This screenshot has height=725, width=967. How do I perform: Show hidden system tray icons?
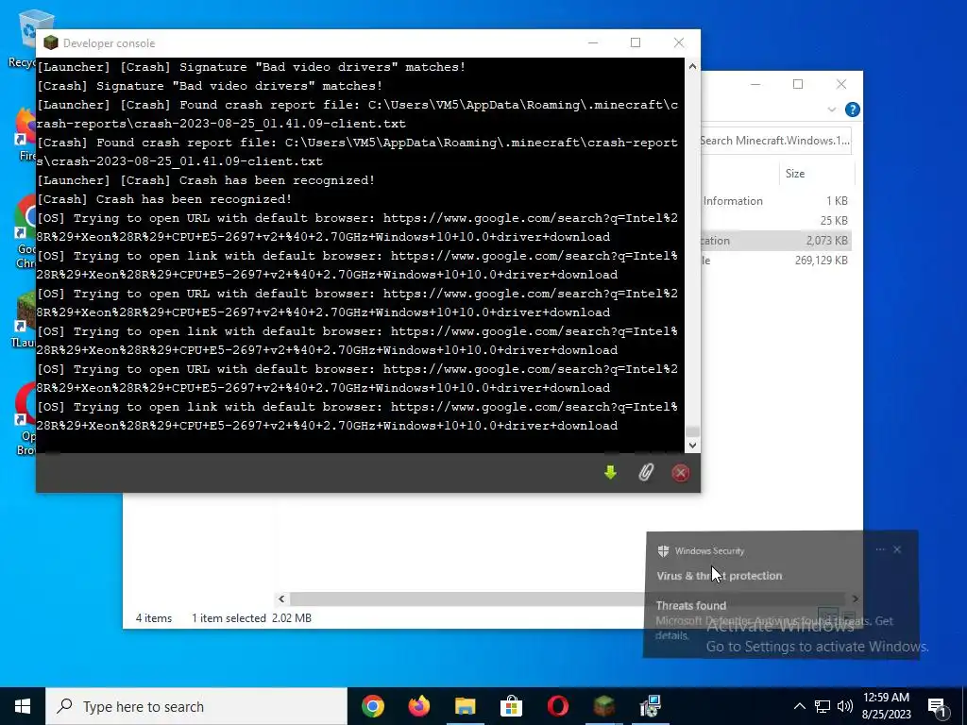799,706
